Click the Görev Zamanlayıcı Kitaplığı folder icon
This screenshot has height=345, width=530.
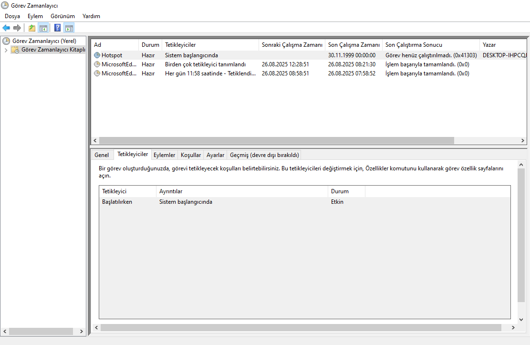coord(15,50)
